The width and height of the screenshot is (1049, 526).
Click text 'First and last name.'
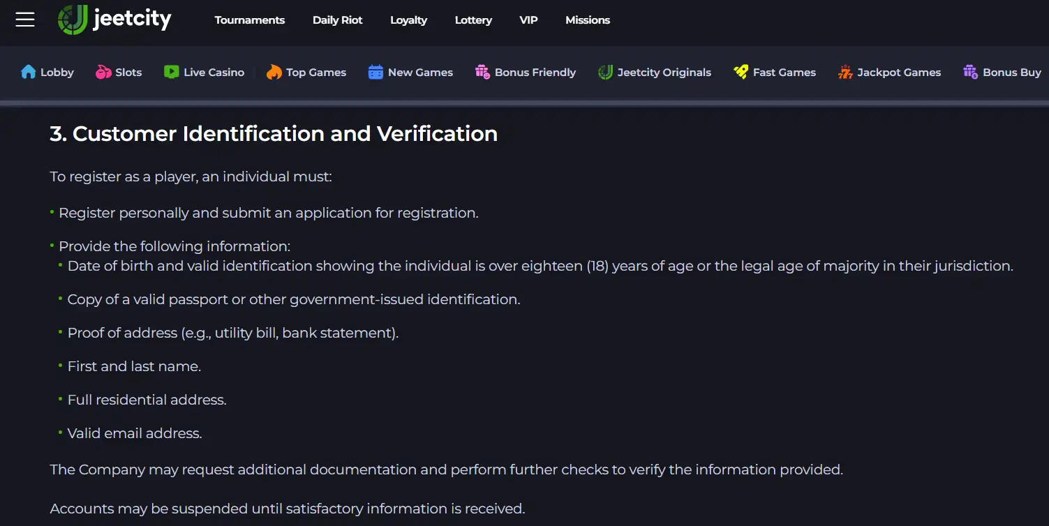(x=134, y=366)
